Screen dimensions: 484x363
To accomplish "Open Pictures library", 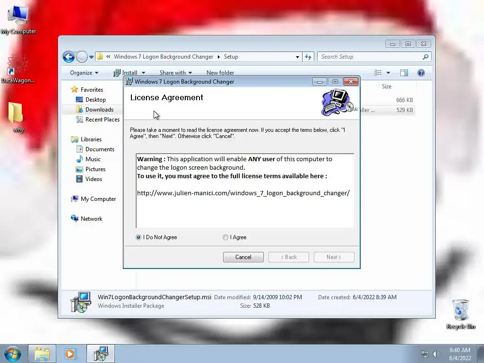I will (95, 169).
